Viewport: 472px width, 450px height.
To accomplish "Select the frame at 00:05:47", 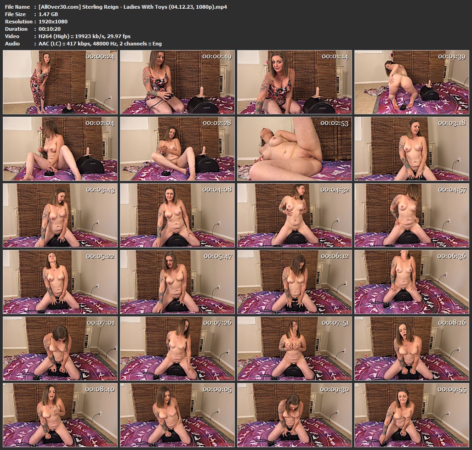I will click(x=177, y=282).
